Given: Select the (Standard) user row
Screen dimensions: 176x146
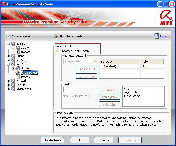Looking at the screenshot, I should pos(132,66).
